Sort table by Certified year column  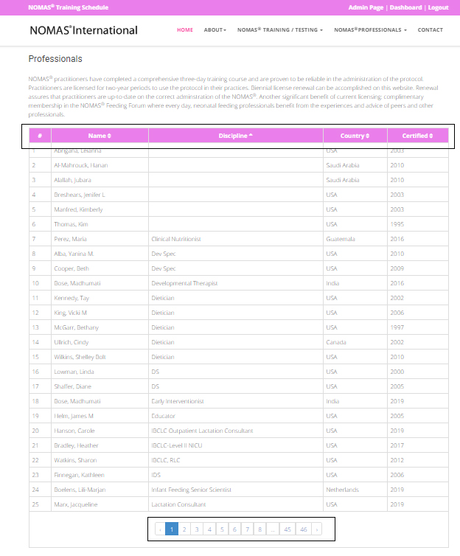point(417,136)
